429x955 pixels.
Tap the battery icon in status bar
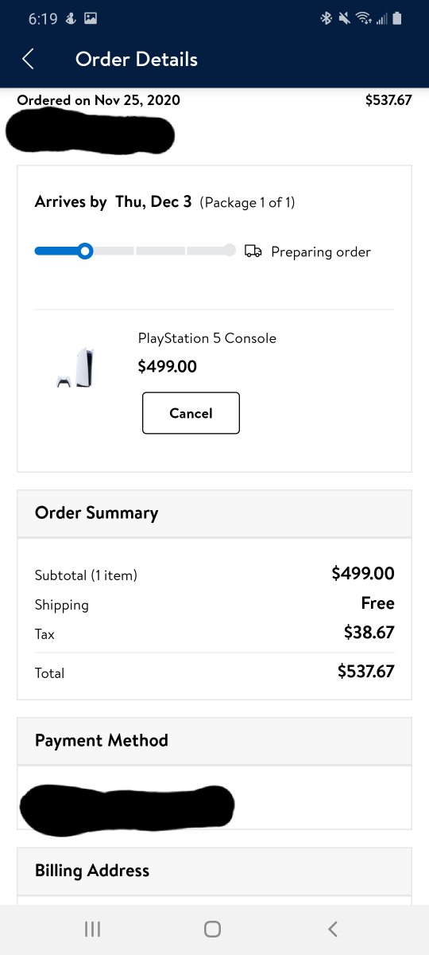397,18
